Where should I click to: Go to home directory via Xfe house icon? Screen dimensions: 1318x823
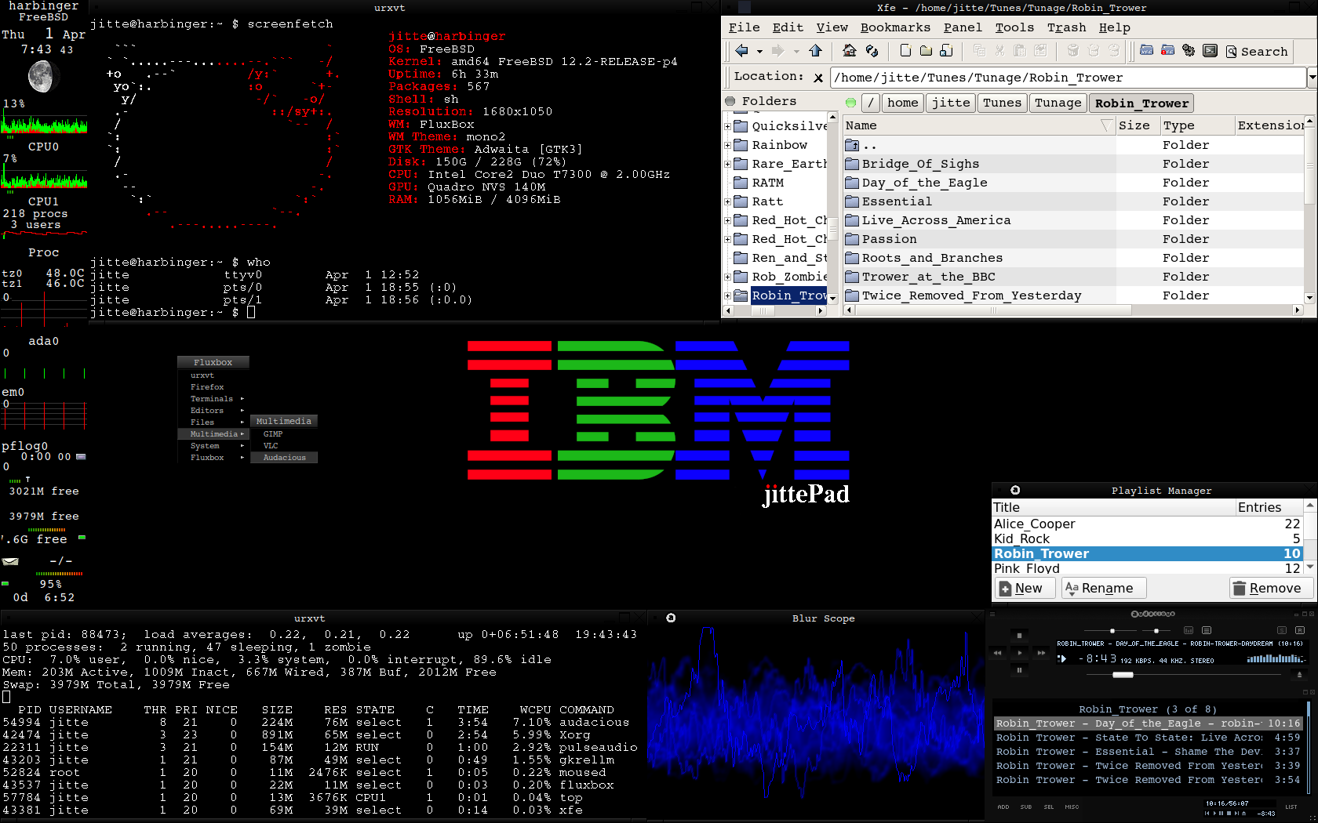click(850, 50)
